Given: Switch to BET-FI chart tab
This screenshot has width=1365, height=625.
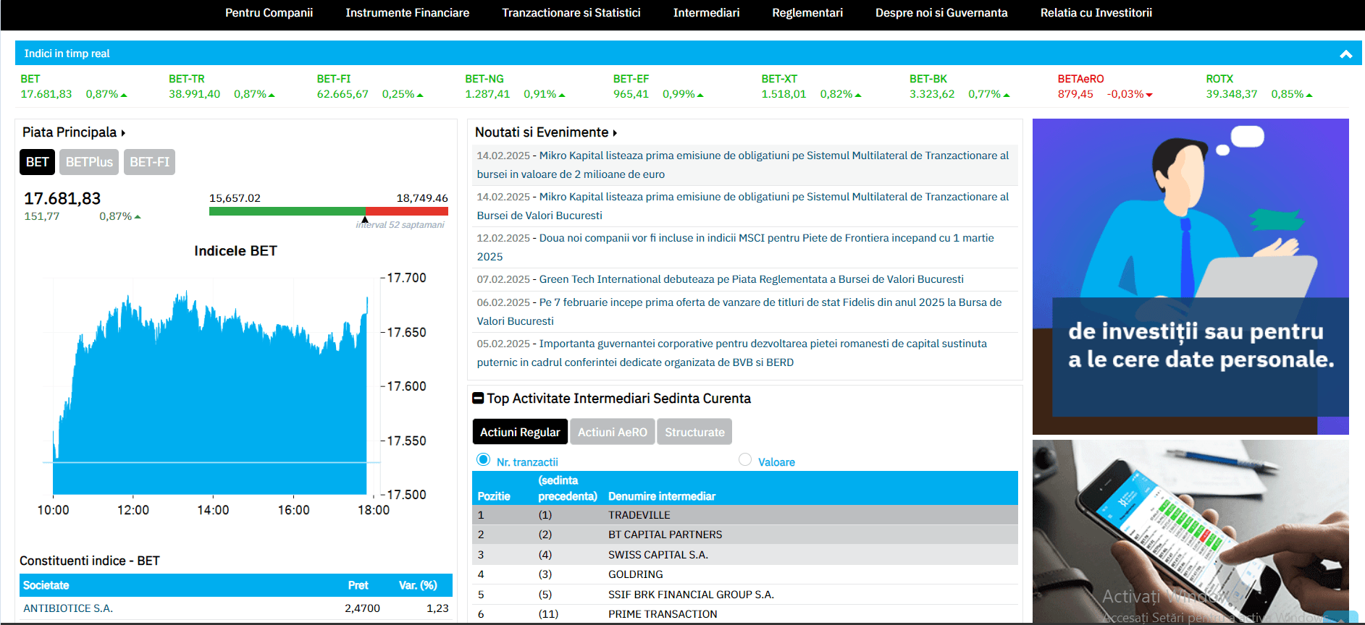Looking at the screenshot, I should click(149, 162).
